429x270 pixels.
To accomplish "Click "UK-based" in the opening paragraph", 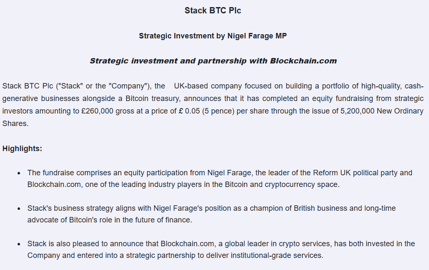I will point(190,86).
